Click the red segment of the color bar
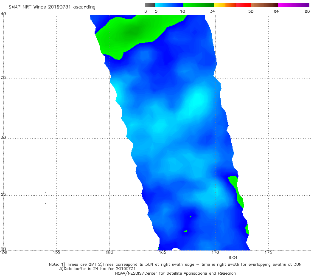Viewport: 314px width, 276px height. [x=244, y=5]
